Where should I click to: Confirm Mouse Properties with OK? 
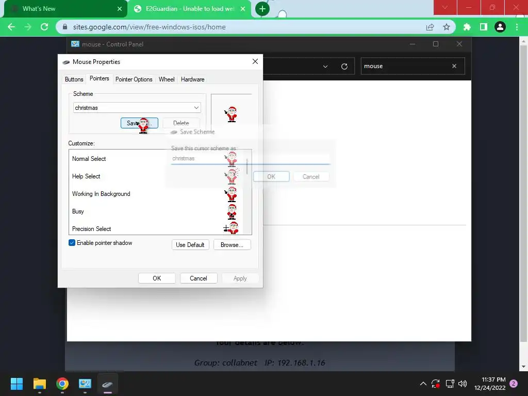pos(157,278)
